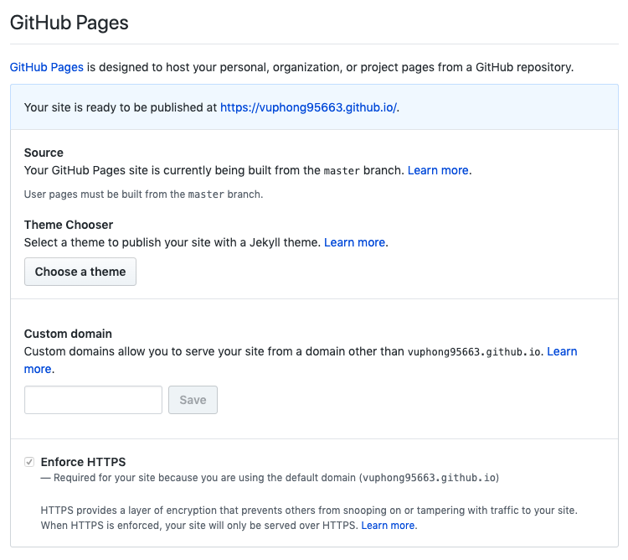Open Learn more about HTTPS enforcement
The height and width of the screenshot is (560, 628).
(x=388, y=526)
